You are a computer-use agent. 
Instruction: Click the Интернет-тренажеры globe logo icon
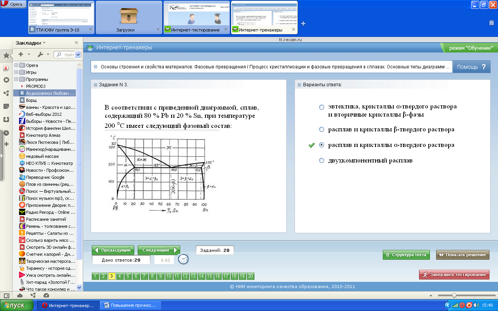90,47
